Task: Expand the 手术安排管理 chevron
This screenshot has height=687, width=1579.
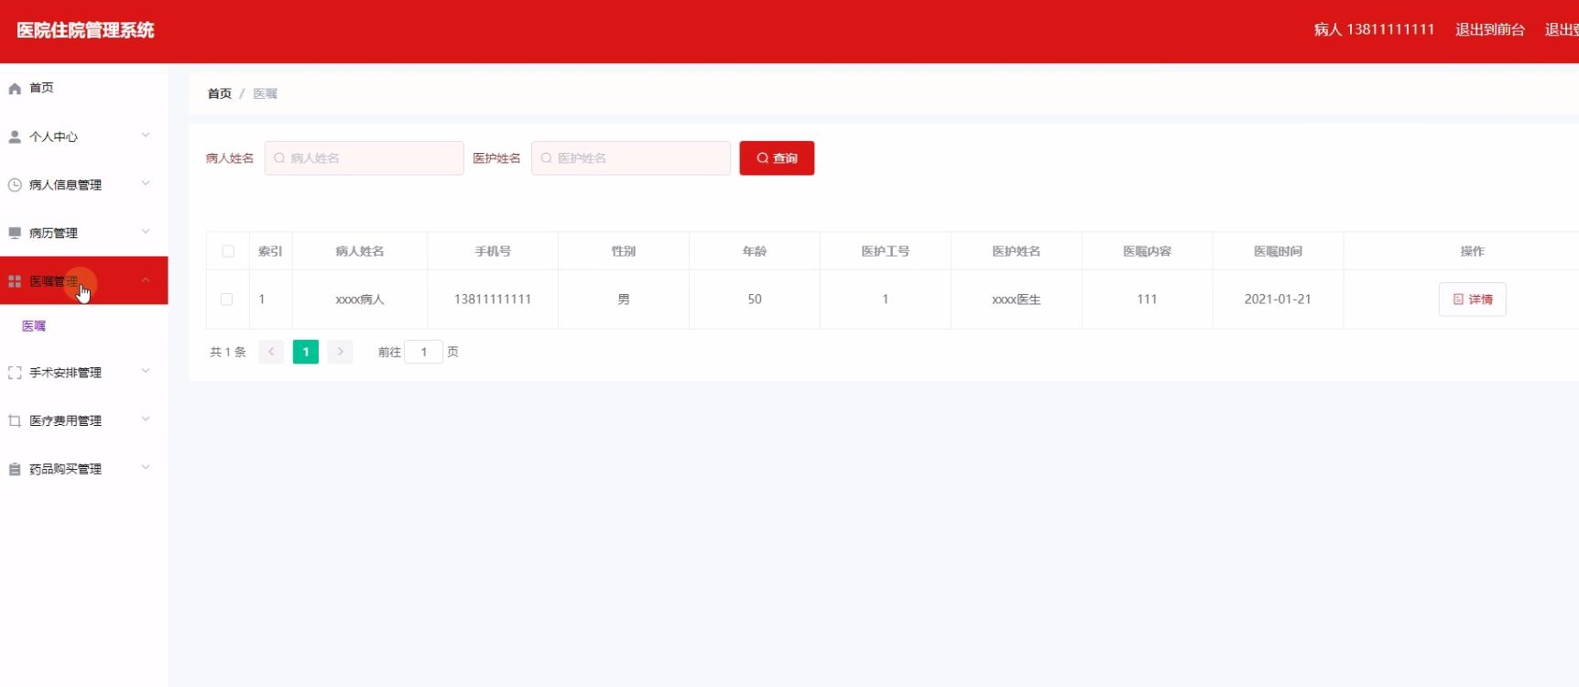Action: 146,372
